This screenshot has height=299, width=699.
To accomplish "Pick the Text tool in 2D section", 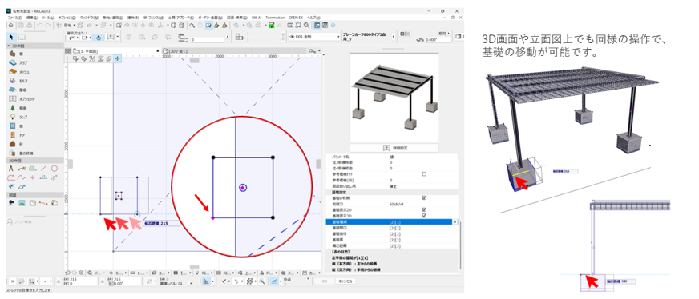I will [11, 169].
